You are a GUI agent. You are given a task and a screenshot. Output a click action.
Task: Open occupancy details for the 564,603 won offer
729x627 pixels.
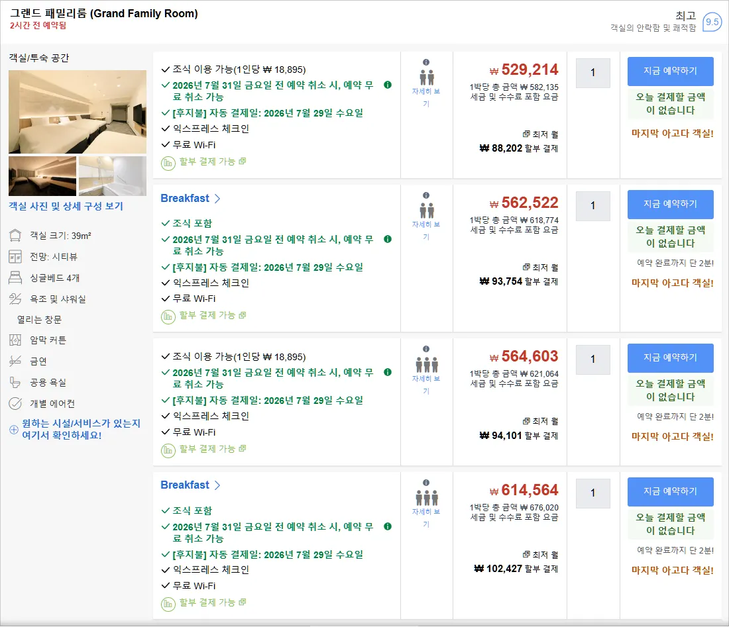(x=426, y=385)
